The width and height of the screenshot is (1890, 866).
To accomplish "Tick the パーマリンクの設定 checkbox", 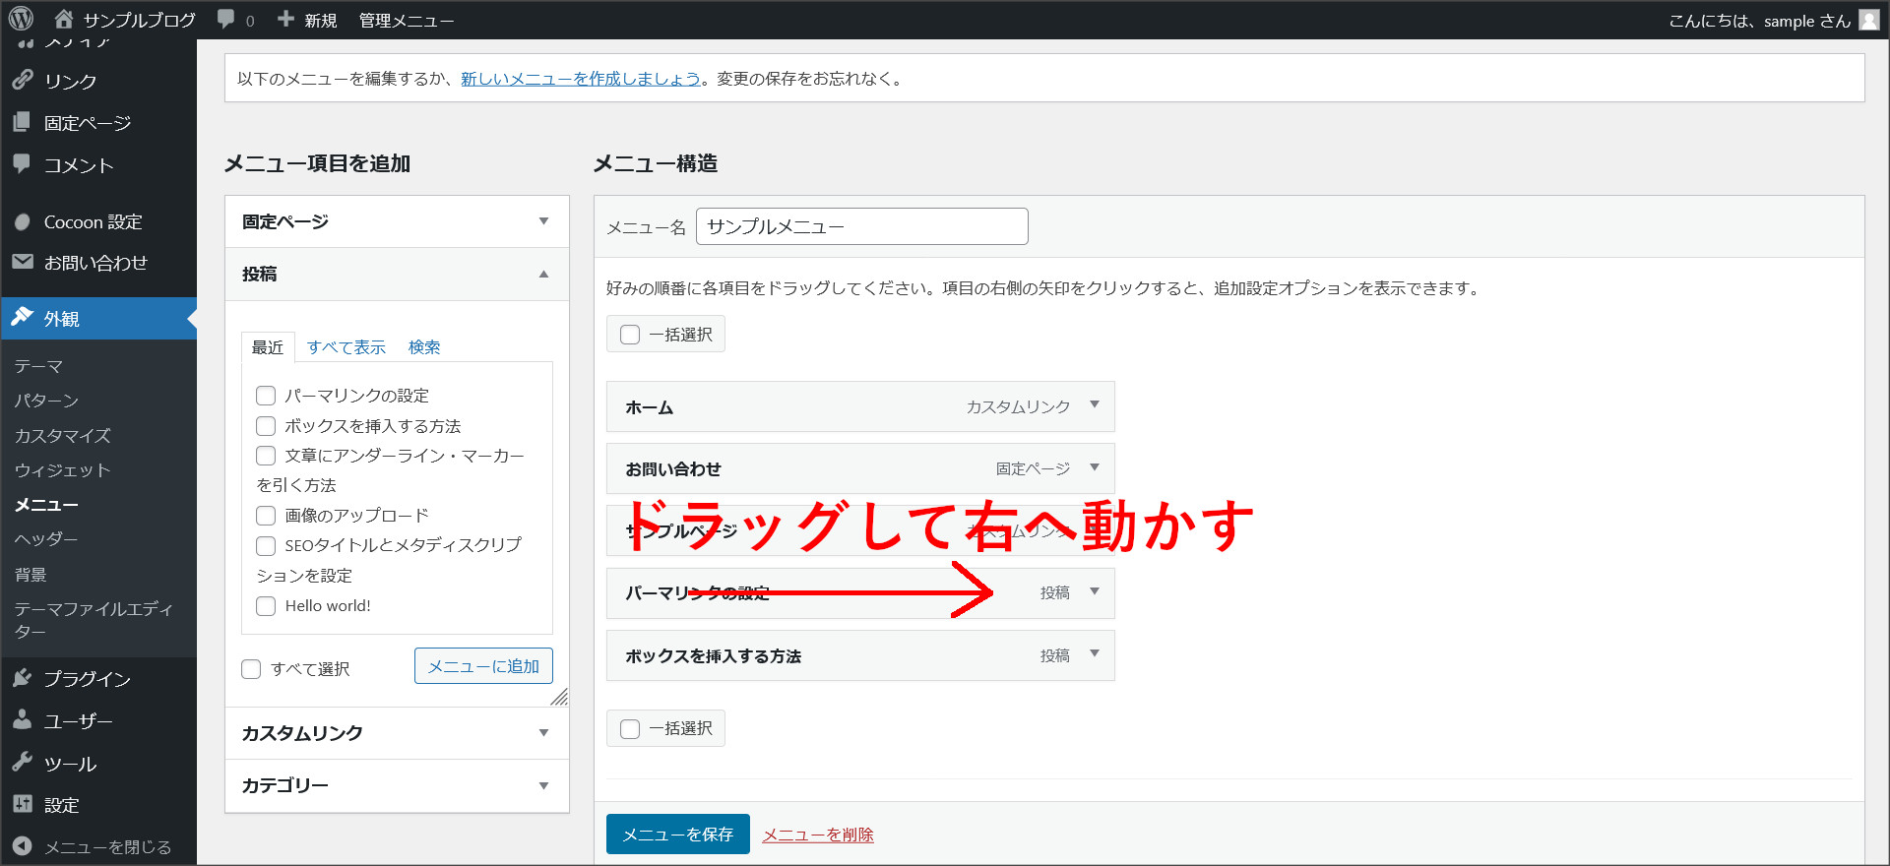I will (266, 396).
